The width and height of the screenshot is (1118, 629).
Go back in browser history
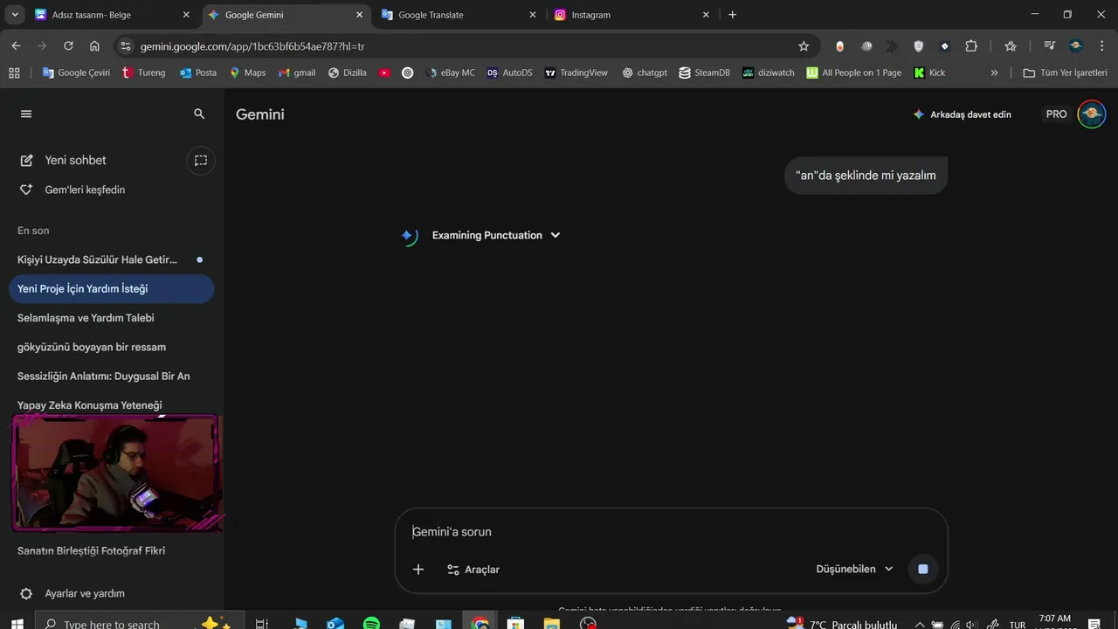pyautogui.click(x=16, y=46)
